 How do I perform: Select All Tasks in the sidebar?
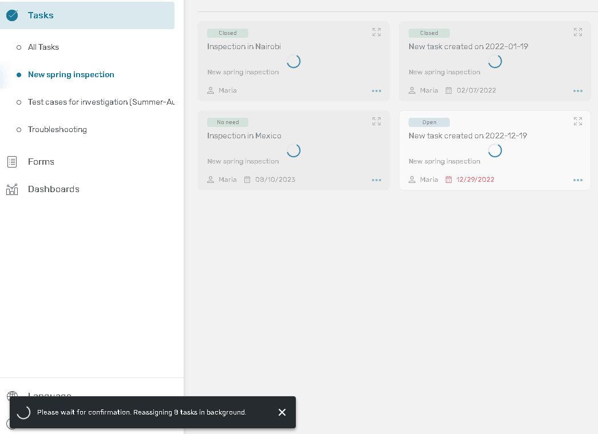(43, 47)
